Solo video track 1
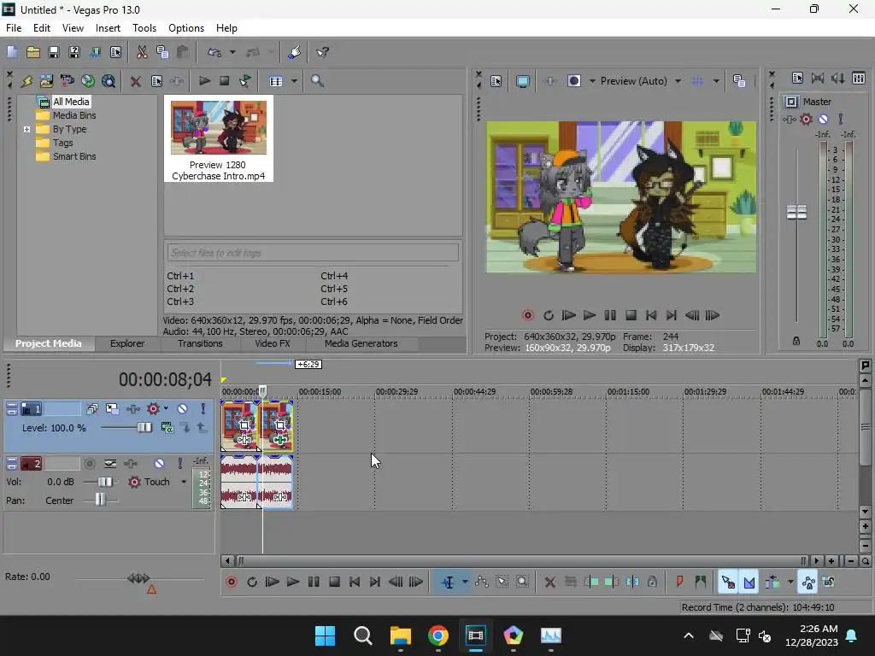 tap(203, 409)
